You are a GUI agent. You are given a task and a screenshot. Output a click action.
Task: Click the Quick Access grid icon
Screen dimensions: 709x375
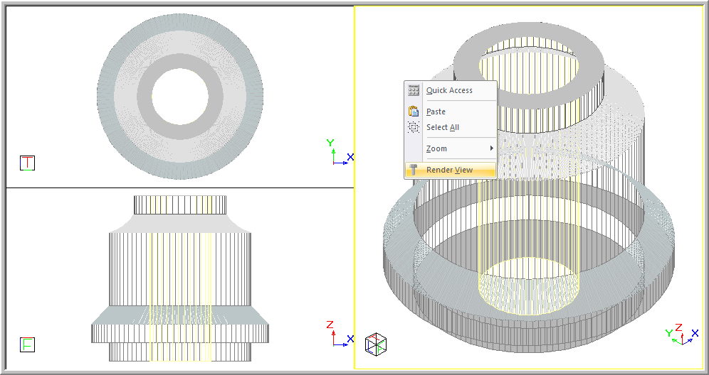(414, 90)
